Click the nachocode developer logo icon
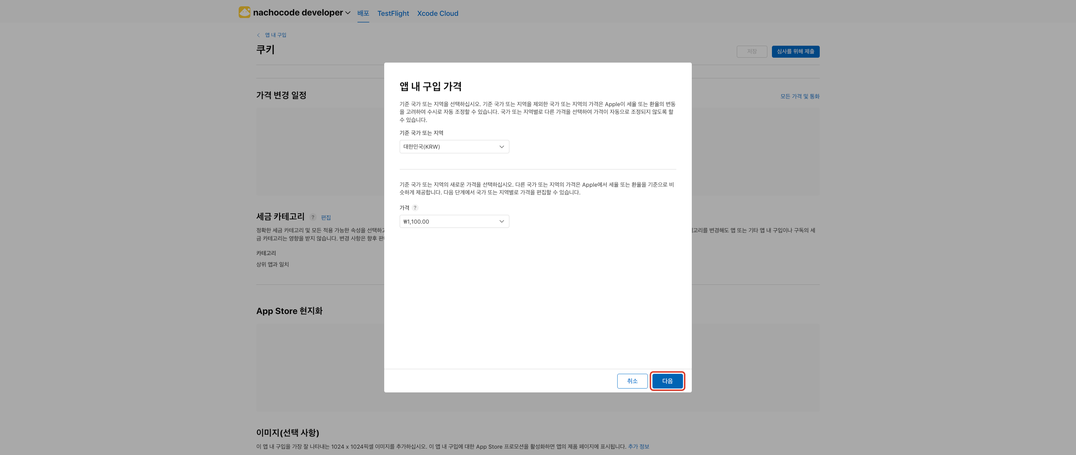Viewport: 1076px width, 455px height. [x=244, y=13]
